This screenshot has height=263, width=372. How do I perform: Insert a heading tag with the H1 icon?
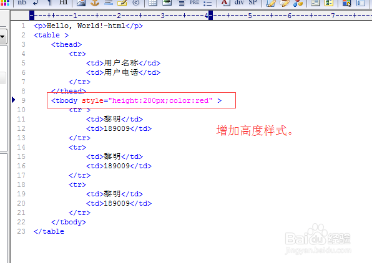click(63, 2)
